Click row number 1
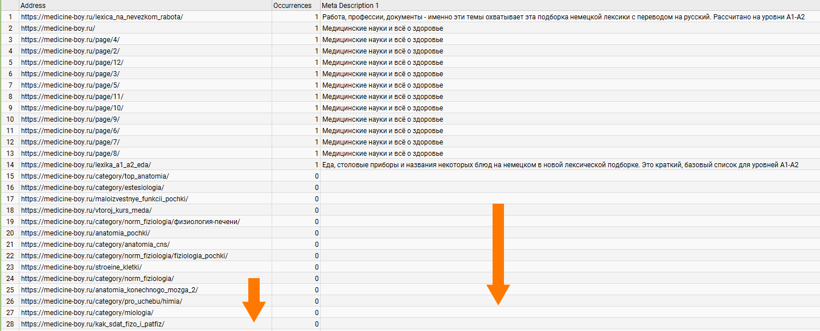The height and width of the screenshot is (331, 820). pyautogui.click(x=10, y=17)
